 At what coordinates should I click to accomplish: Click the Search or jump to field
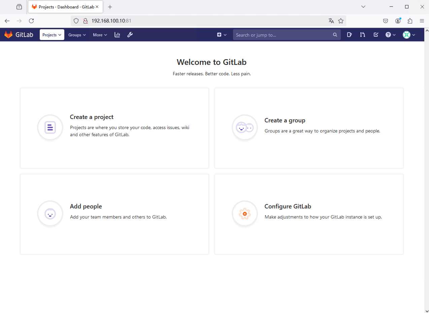(x=283, y=35)
